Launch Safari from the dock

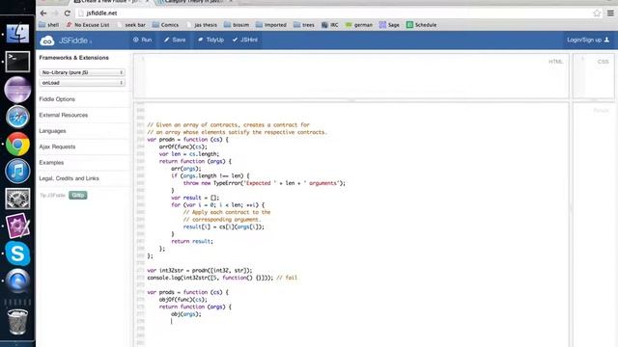pos(17,117)
